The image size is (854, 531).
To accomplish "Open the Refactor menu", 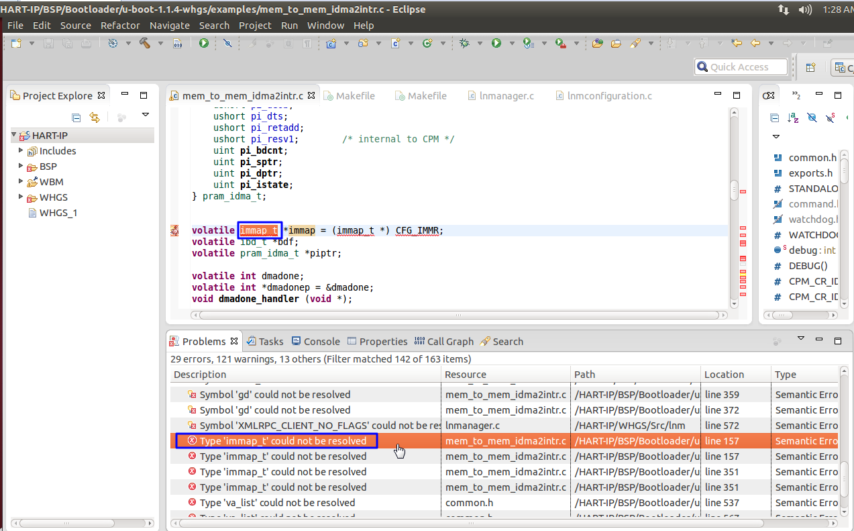I will 120,26.
